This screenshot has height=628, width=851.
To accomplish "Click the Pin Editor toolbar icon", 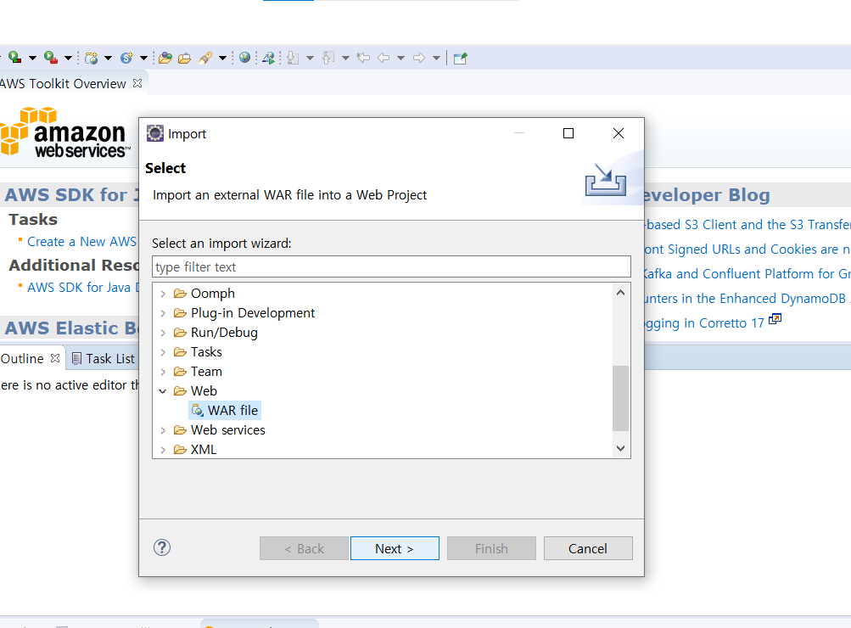I will tap(460, 58).
